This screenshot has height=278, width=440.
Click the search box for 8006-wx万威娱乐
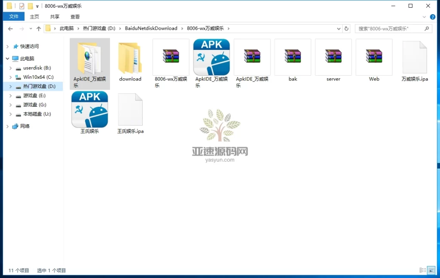coord(389,28)
